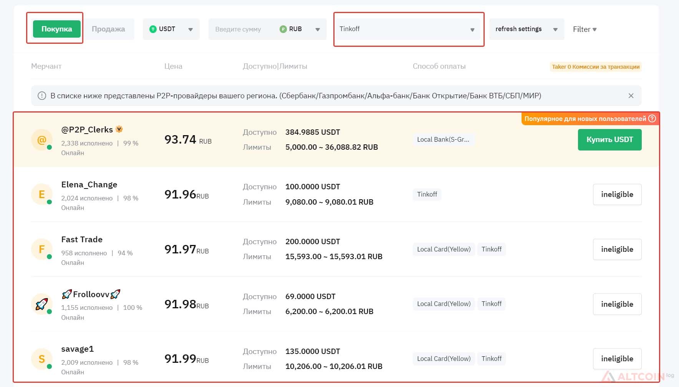Open the RUB currency dropdown arrow

pyautogui.click(x=318, y=30)
